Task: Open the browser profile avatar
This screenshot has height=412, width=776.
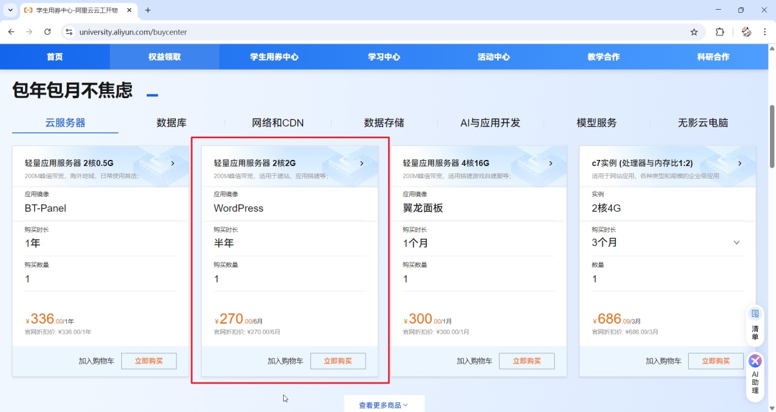Action: click(746, 32)
